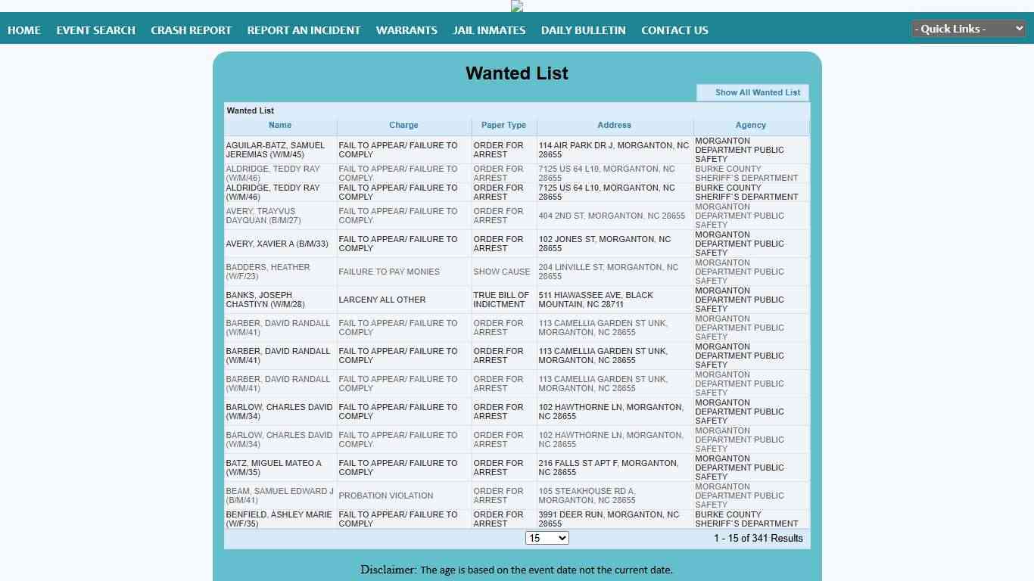Image resolution: width=1034 pixels, height=581 pixels.
Task: Sort the table by Name column
Action: [279, 125]
